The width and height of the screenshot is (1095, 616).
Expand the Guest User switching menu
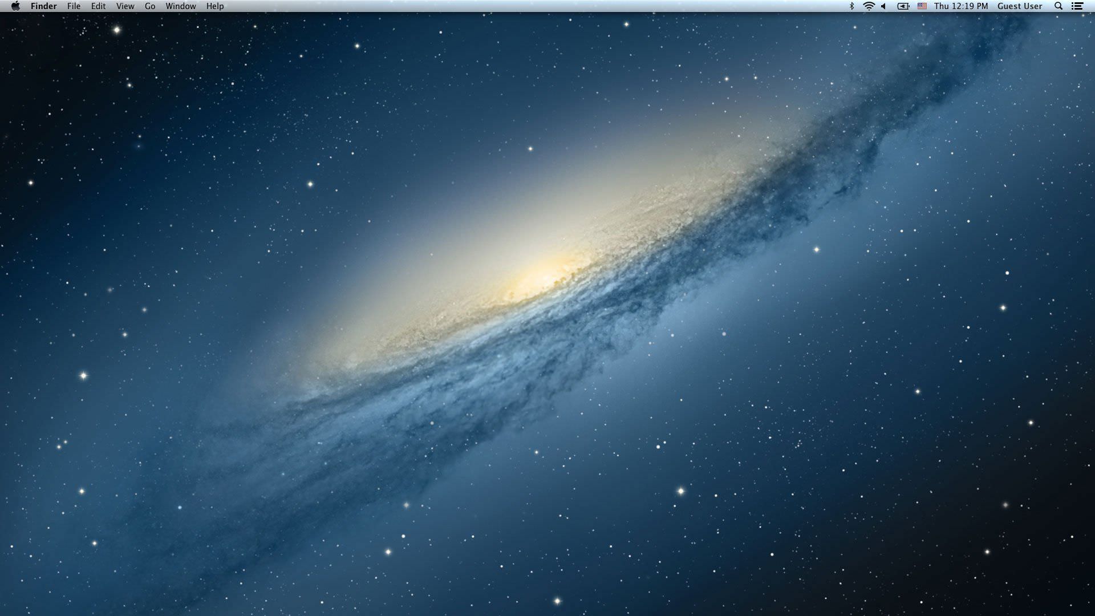(1019, 6)
